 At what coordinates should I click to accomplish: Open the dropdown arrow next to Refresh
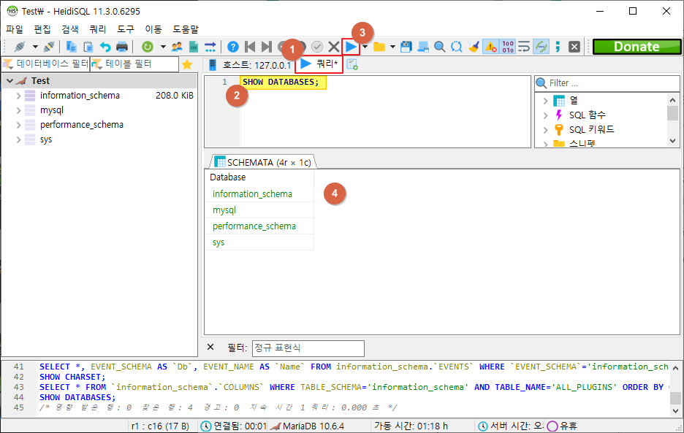(163, 47)
